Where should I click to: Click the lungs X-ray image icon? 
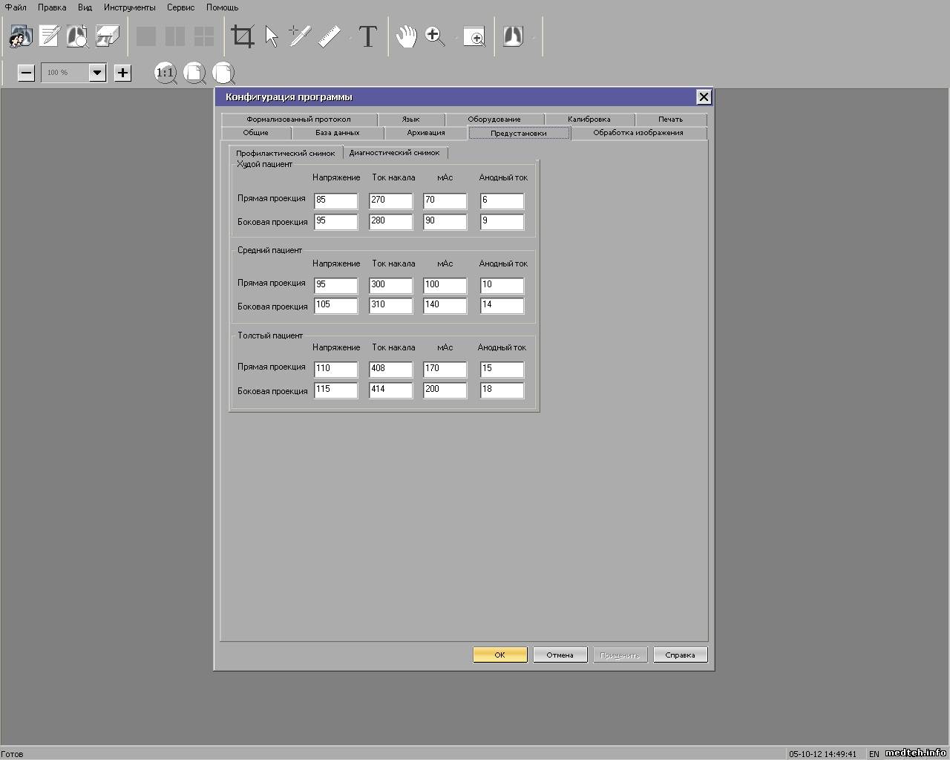coord(513,36)
